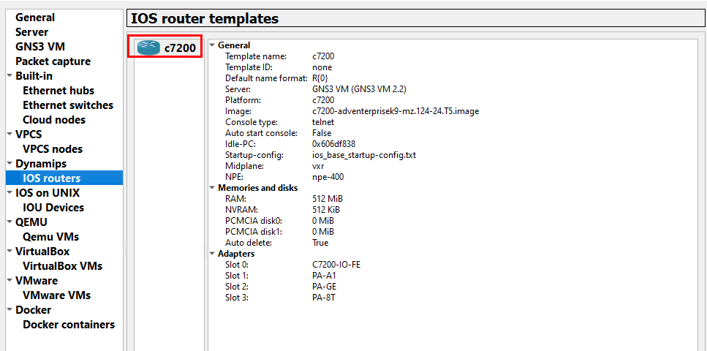
Task: Open Docker containers settings
Action: [69, 325]
